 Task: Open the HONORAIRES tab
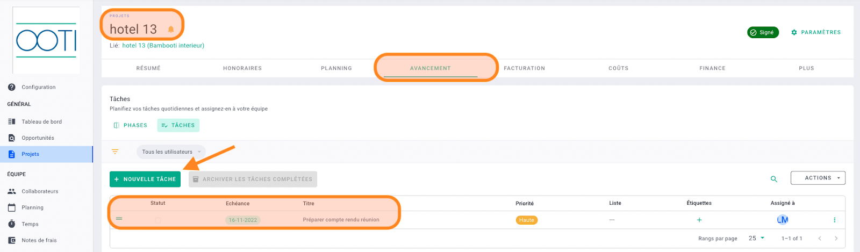pos(242,68)
